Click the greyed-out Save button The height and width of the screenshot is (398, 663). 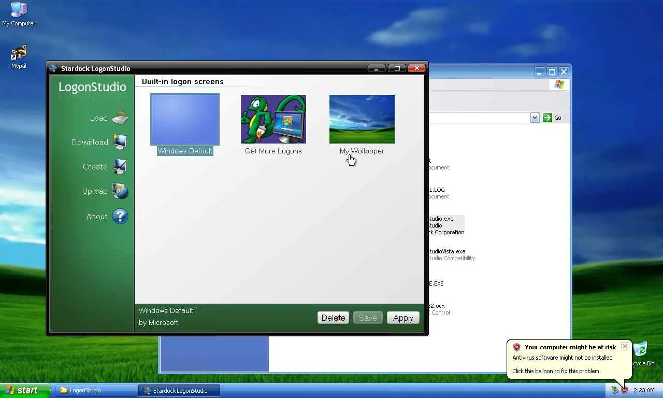368,318
